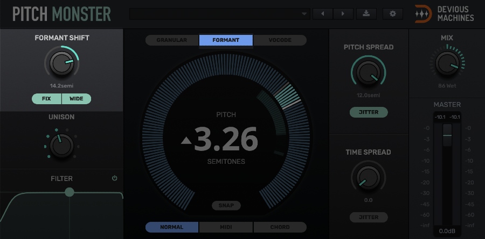Switch to the VOCODE mode tab
The width and height of the screenshot is (485, 239).
(280, 40)
